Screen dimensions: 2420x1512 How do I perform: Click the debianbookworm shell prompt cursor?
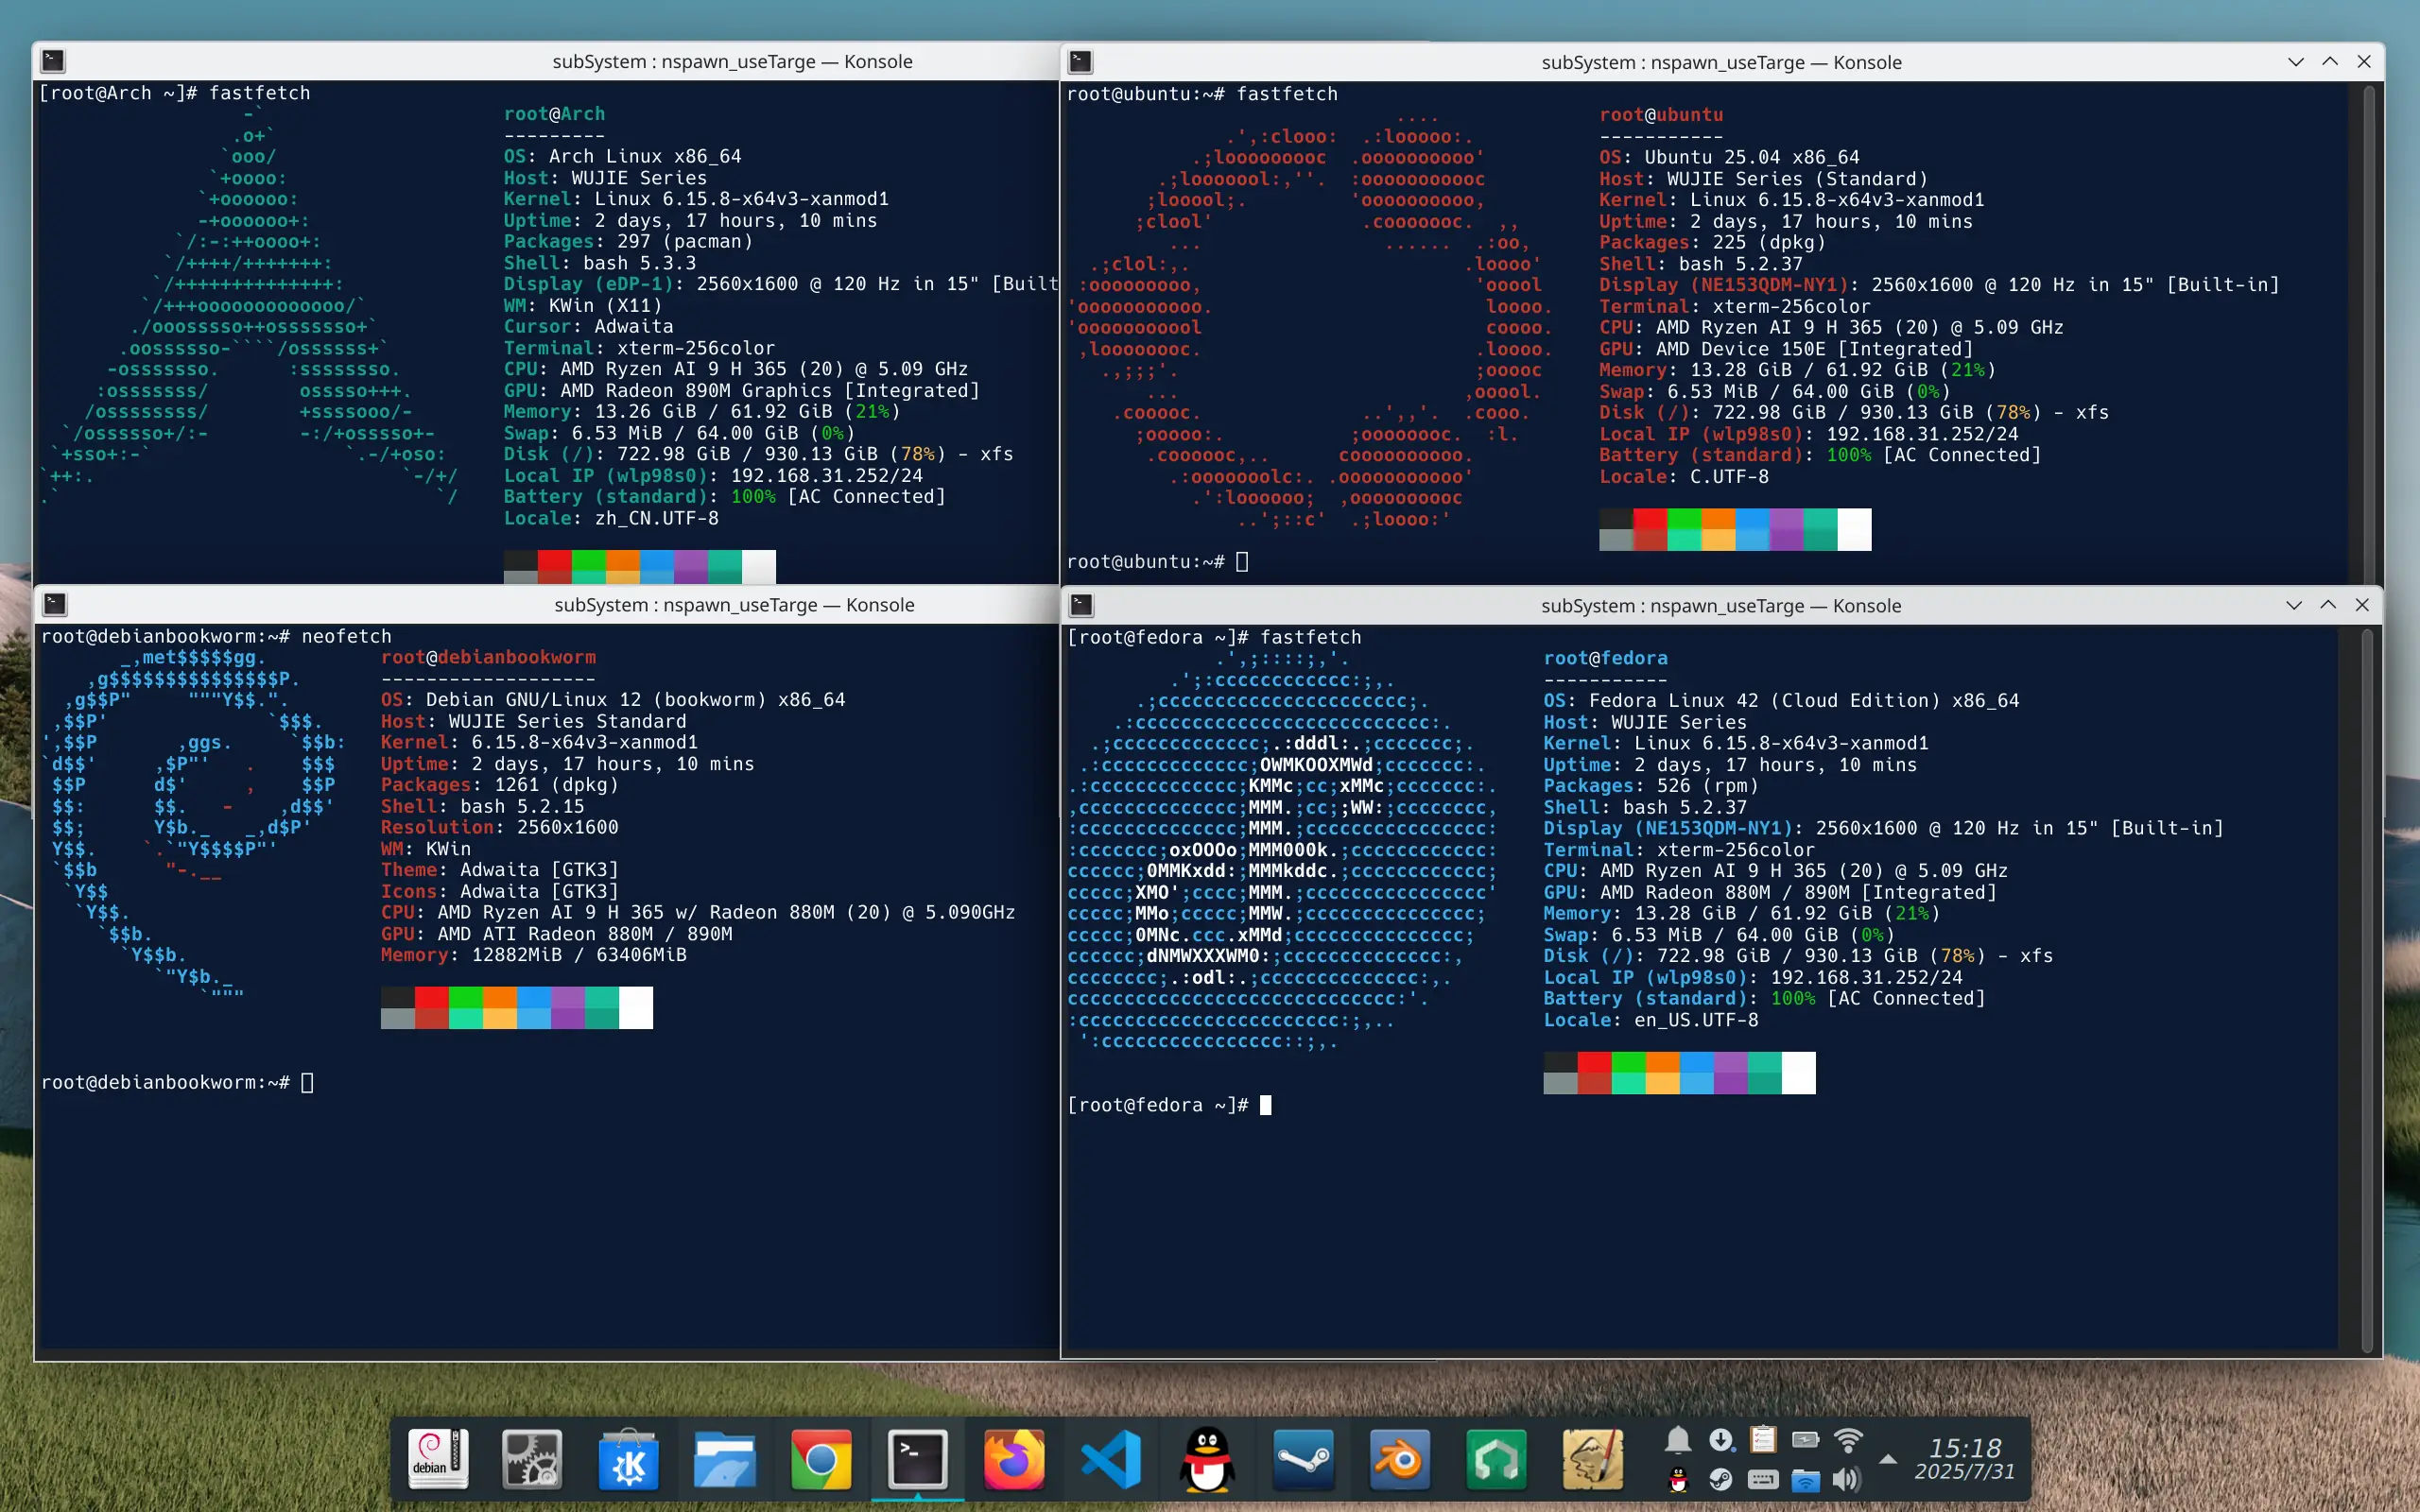(307, 1082)
